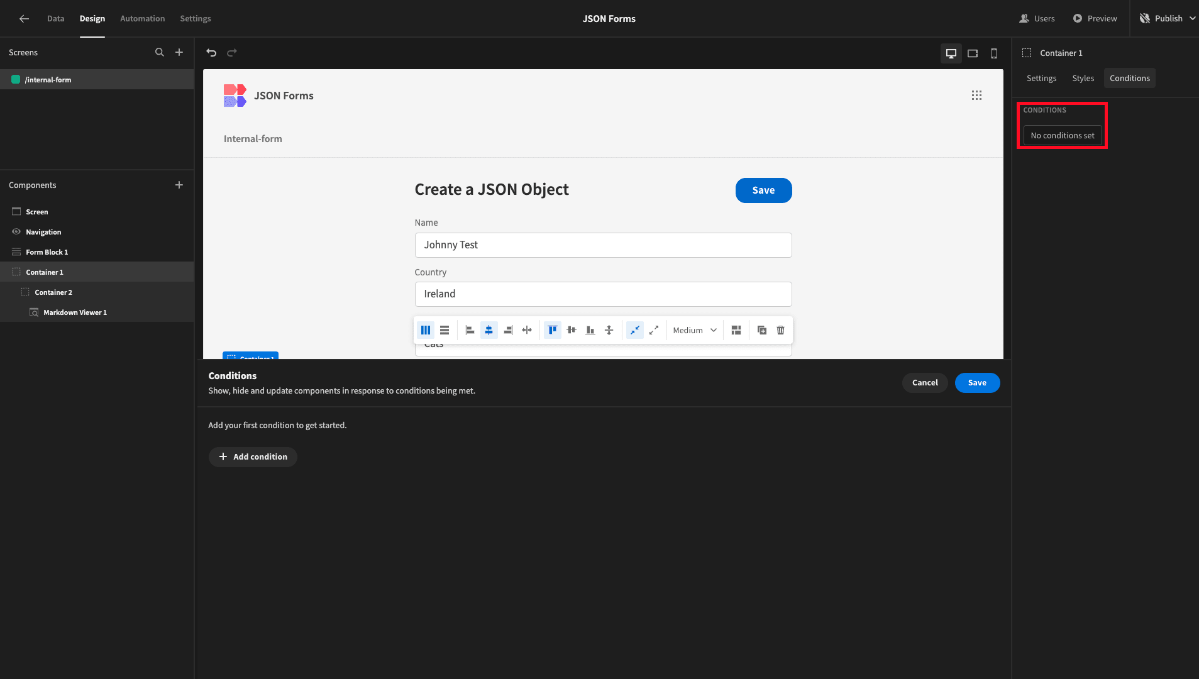This screenshot has height=679, width=1199.
Task: Search screens with magnifier icon
Action: [x=160, y=53]
